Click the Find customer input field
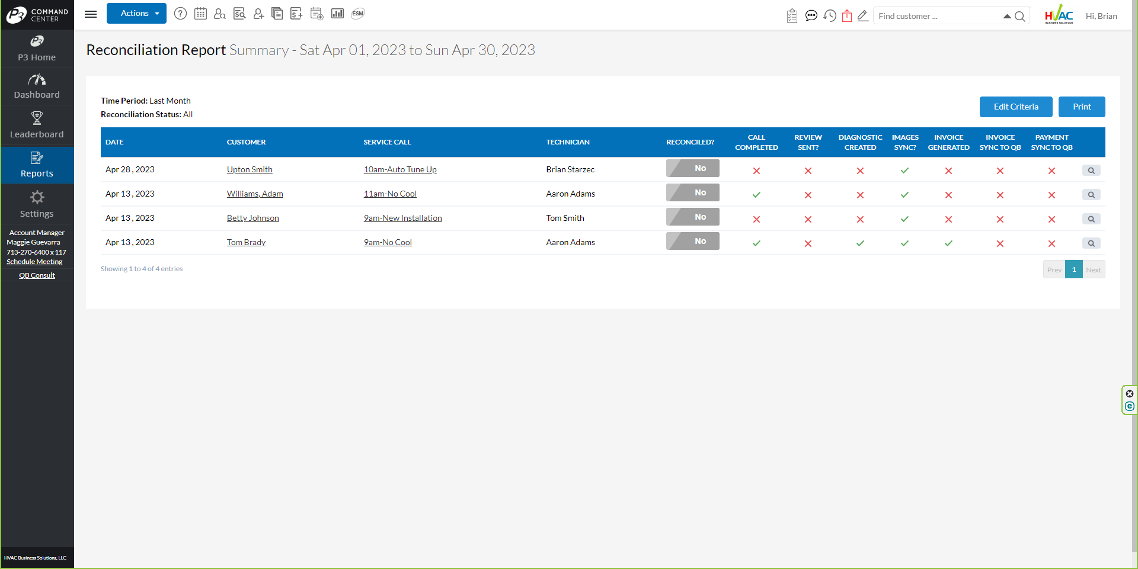 pyautogui.click(x=936, y=16)
